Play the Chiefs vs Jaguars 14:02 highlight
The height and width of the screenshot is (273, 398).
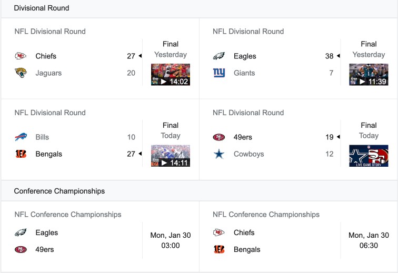(171, 75)
